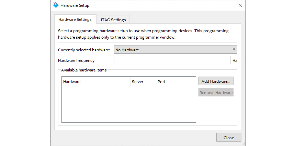The height and width of the screenshot is (146, 296).
Task: Click the Server column header
Action: click(142, 82)
